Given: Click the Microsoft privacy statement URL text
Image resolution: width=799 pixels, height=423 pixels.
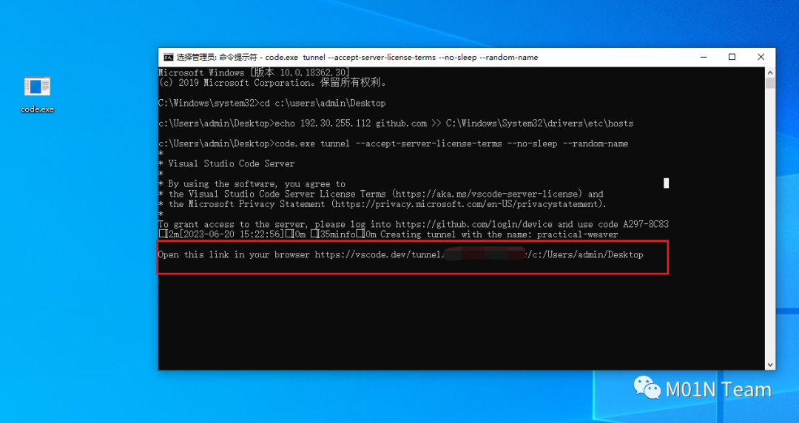Looking at the screenshot, I should point(468,204).
